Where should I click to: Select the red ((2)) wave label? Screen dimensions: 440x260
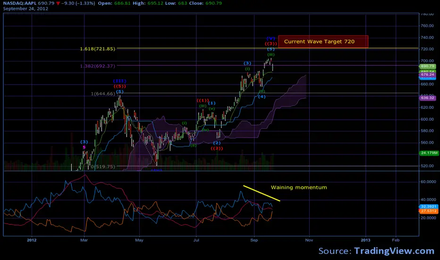217,148
